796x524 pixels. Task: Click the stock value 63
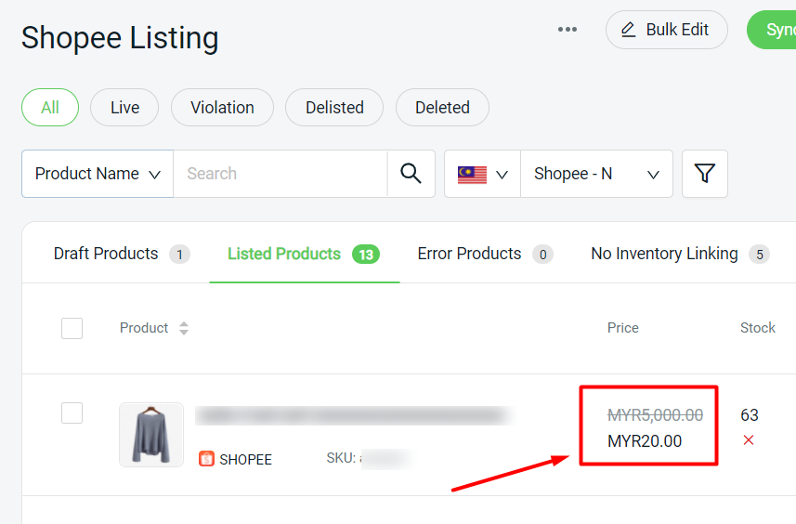[x=750, y=414]
